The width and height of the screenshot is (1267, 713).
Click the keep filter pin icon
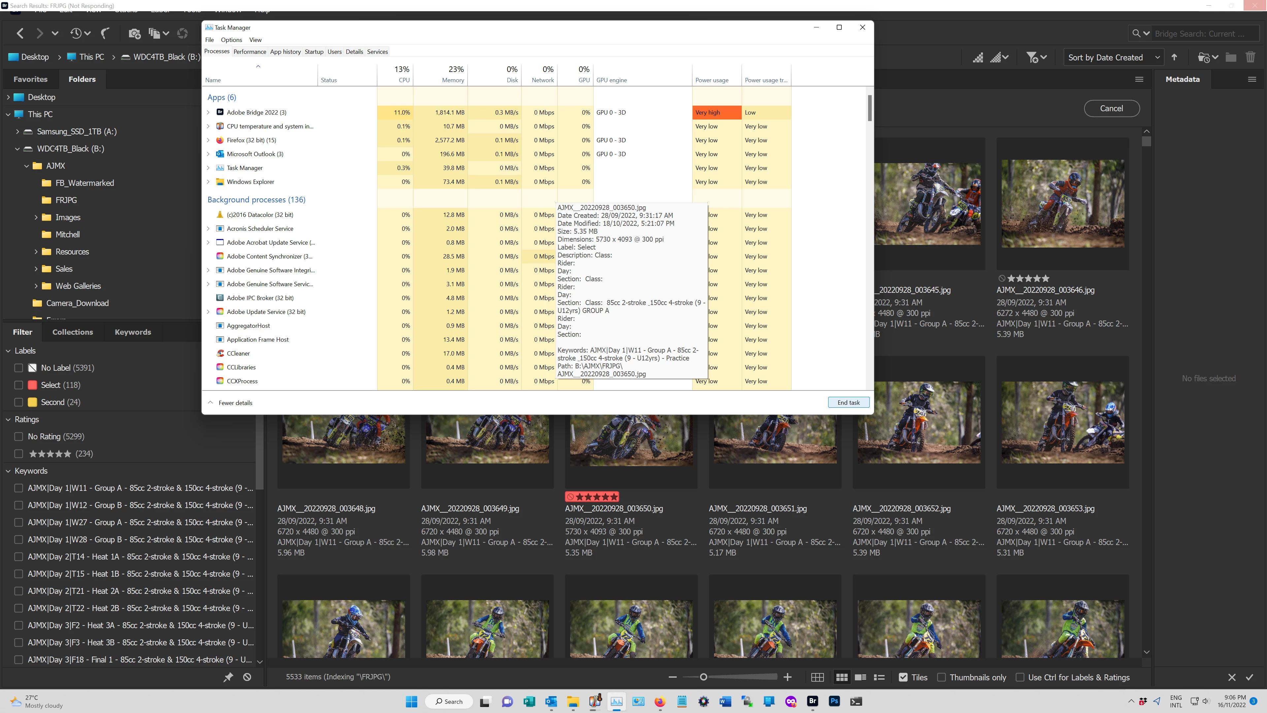(228, 677)
